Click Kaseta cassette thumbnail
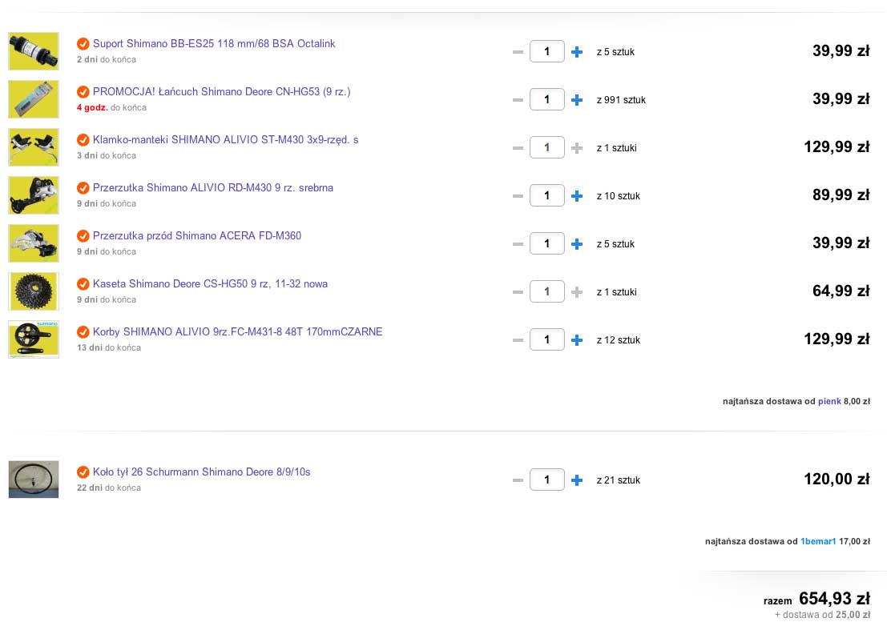The image size is (887, 626). pyautogui.click(x=34, y=291)
